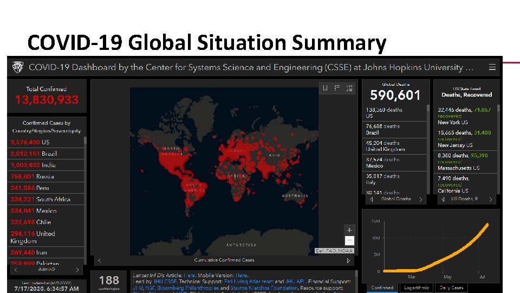Viewport: 520px width, 293px height.
Task: Next arrow beside Cumulative Confirmed Cases
Action: coord(348,260)
